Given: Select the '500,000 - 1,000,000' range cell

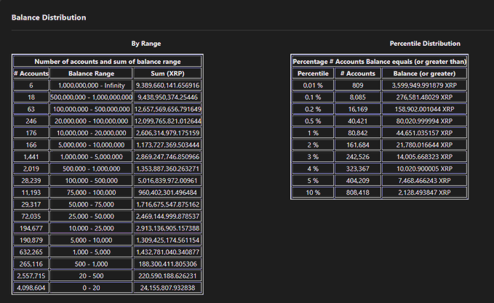Looking at the screenshot, I should 91,169.
